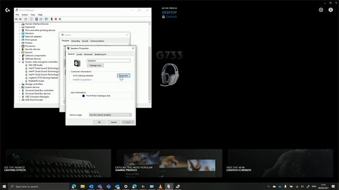Expand Keyboards category in Device Manager
Image resolution: width=339 pixels, height=190 pixels.
point(20,27)
